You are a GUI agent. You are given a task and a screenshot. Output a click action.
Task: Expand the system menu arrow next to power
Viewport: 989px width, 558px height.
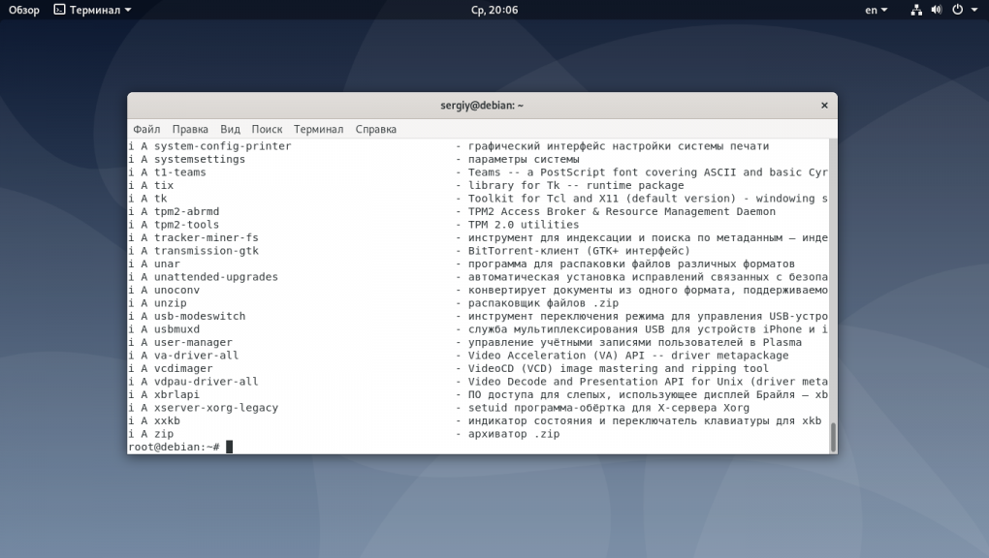[x=973, y=10]
